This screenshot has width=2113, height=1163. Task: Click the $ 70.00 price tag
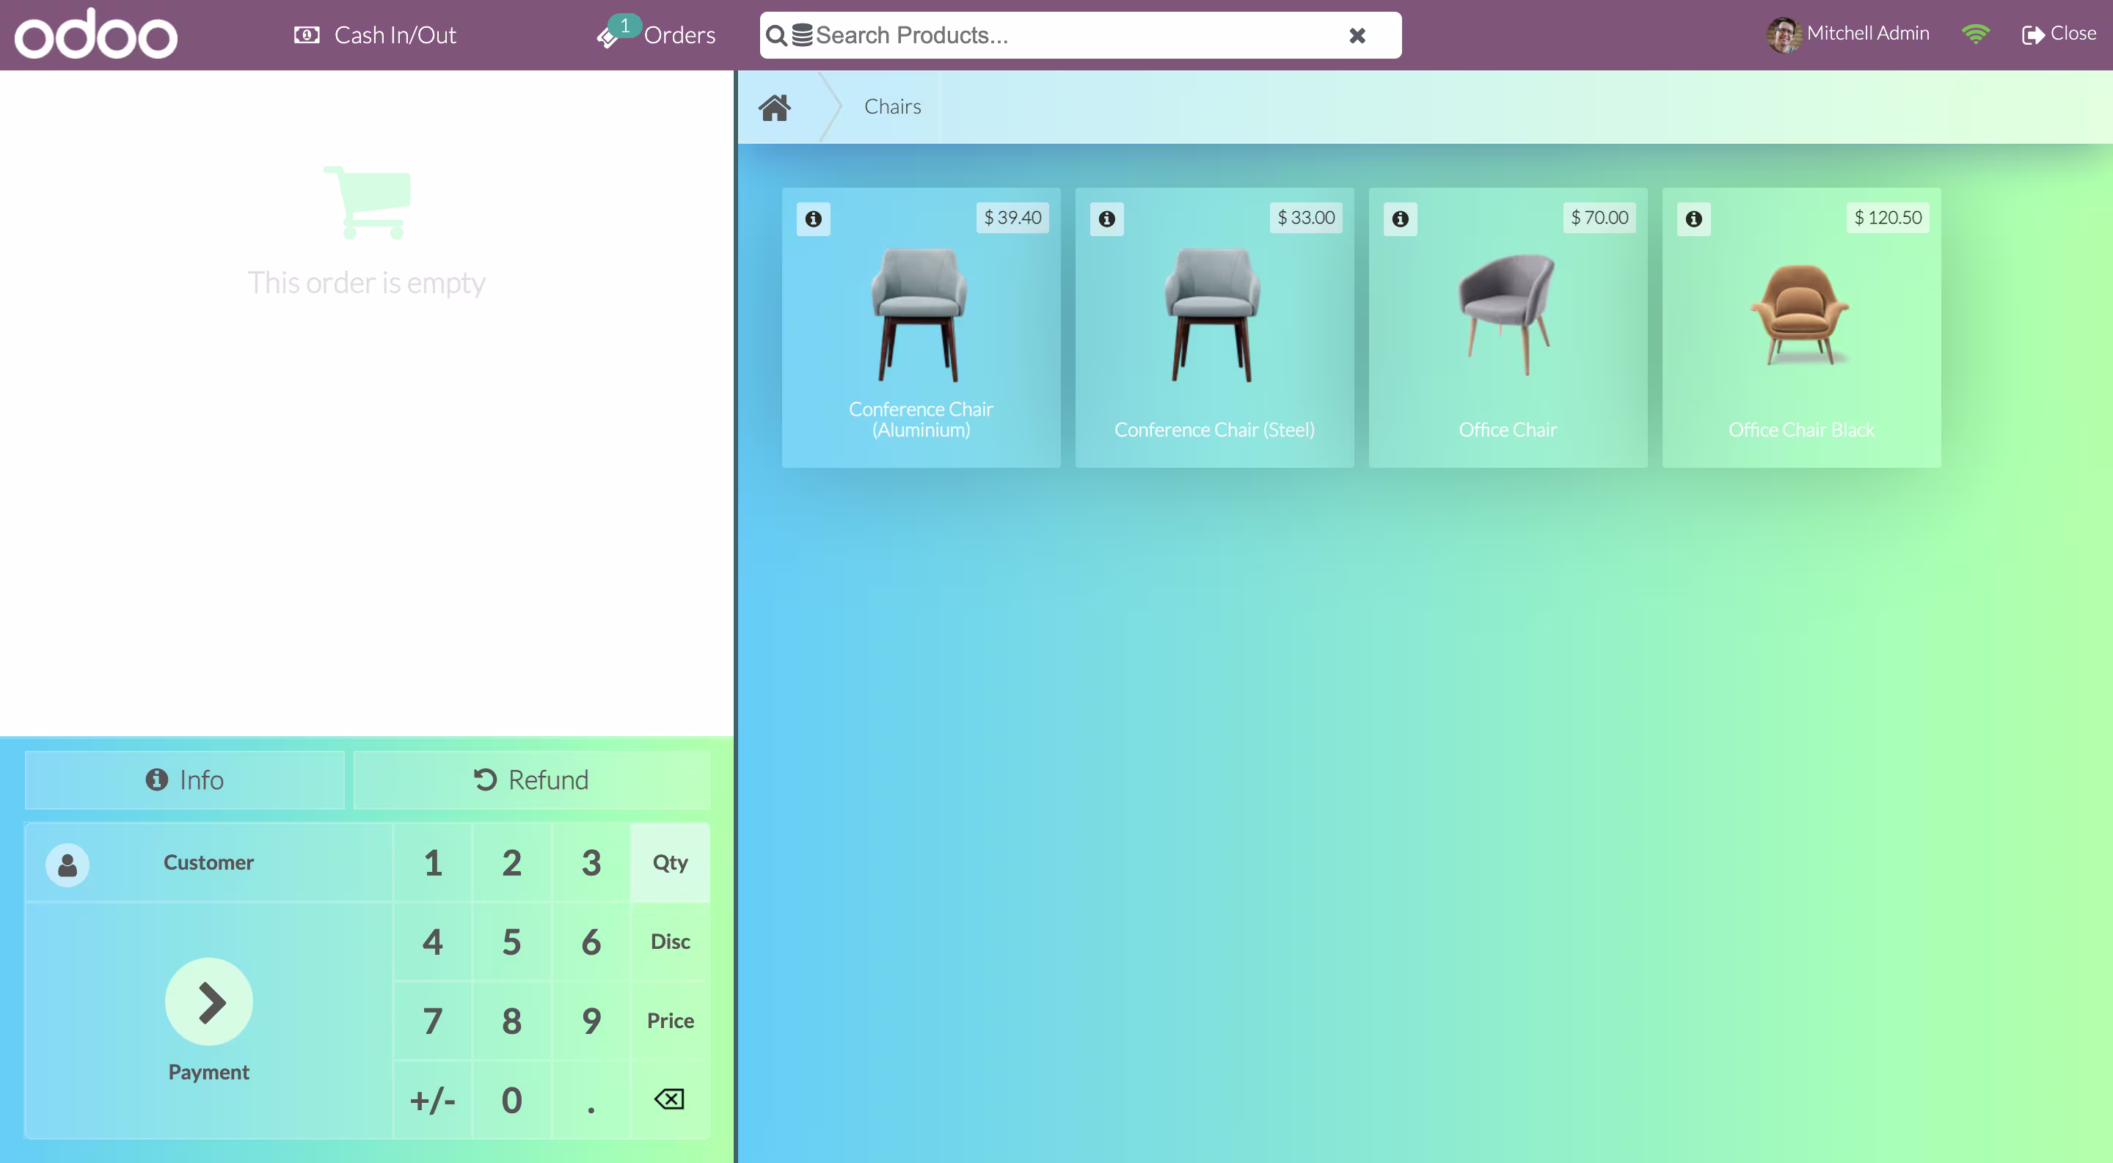tap(1599, 218)
